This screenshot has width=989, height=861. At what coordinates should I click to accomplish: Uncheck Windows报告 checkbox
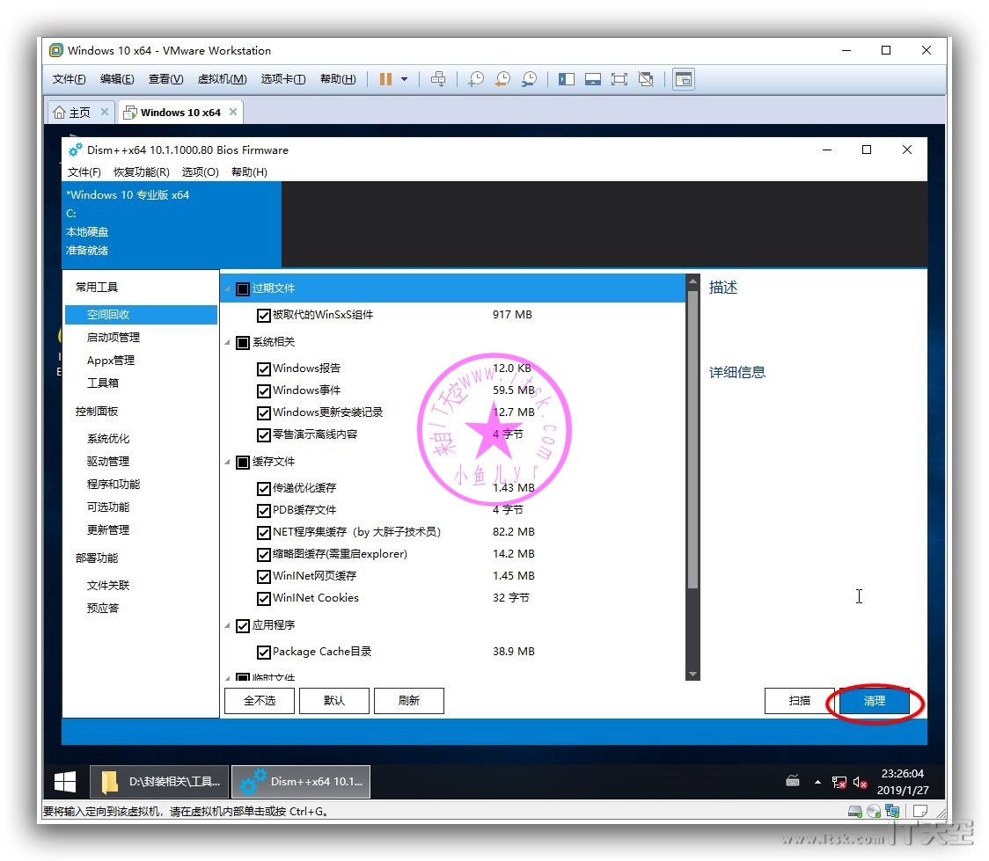point(264,368)
